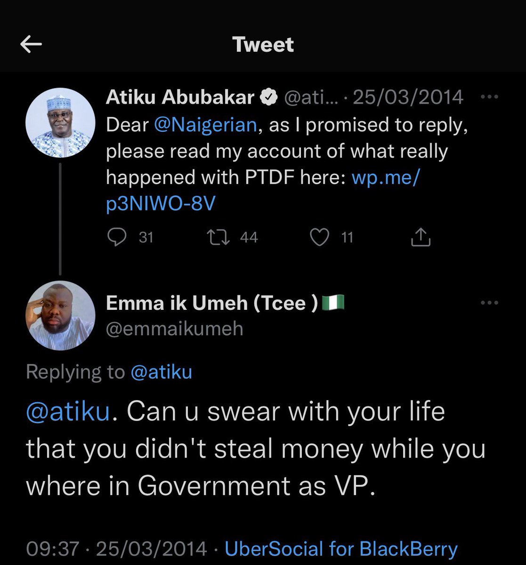Open UberSocial for BlackBerry source link
The width and height of the screenshot is (526, 565).
click(341, 549)
